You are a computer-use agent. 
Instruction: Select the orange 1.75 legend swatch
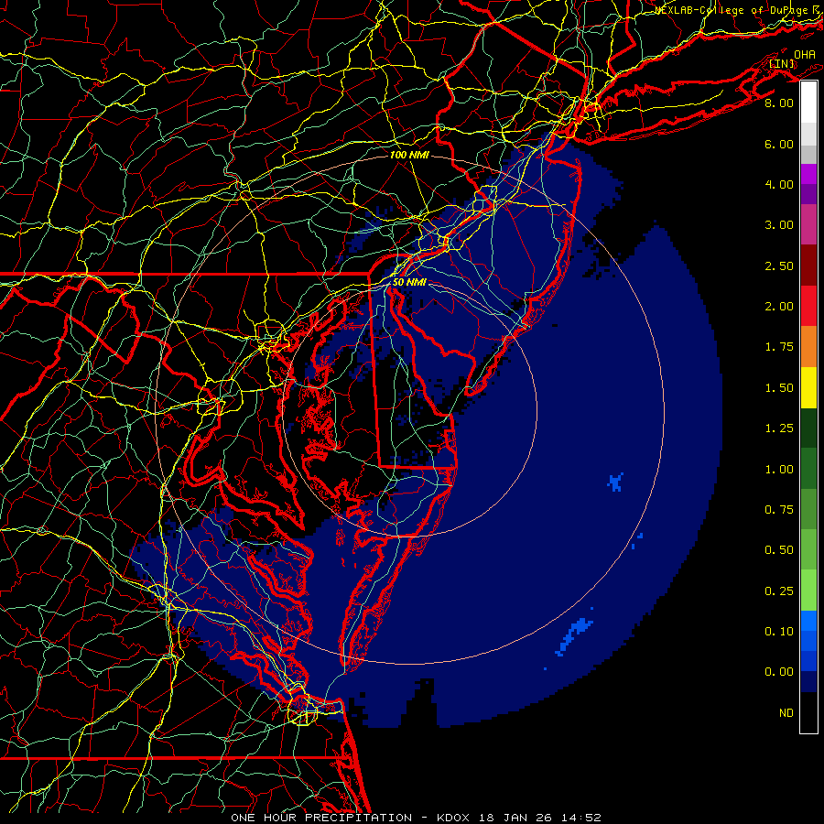[x=808, y=347]
